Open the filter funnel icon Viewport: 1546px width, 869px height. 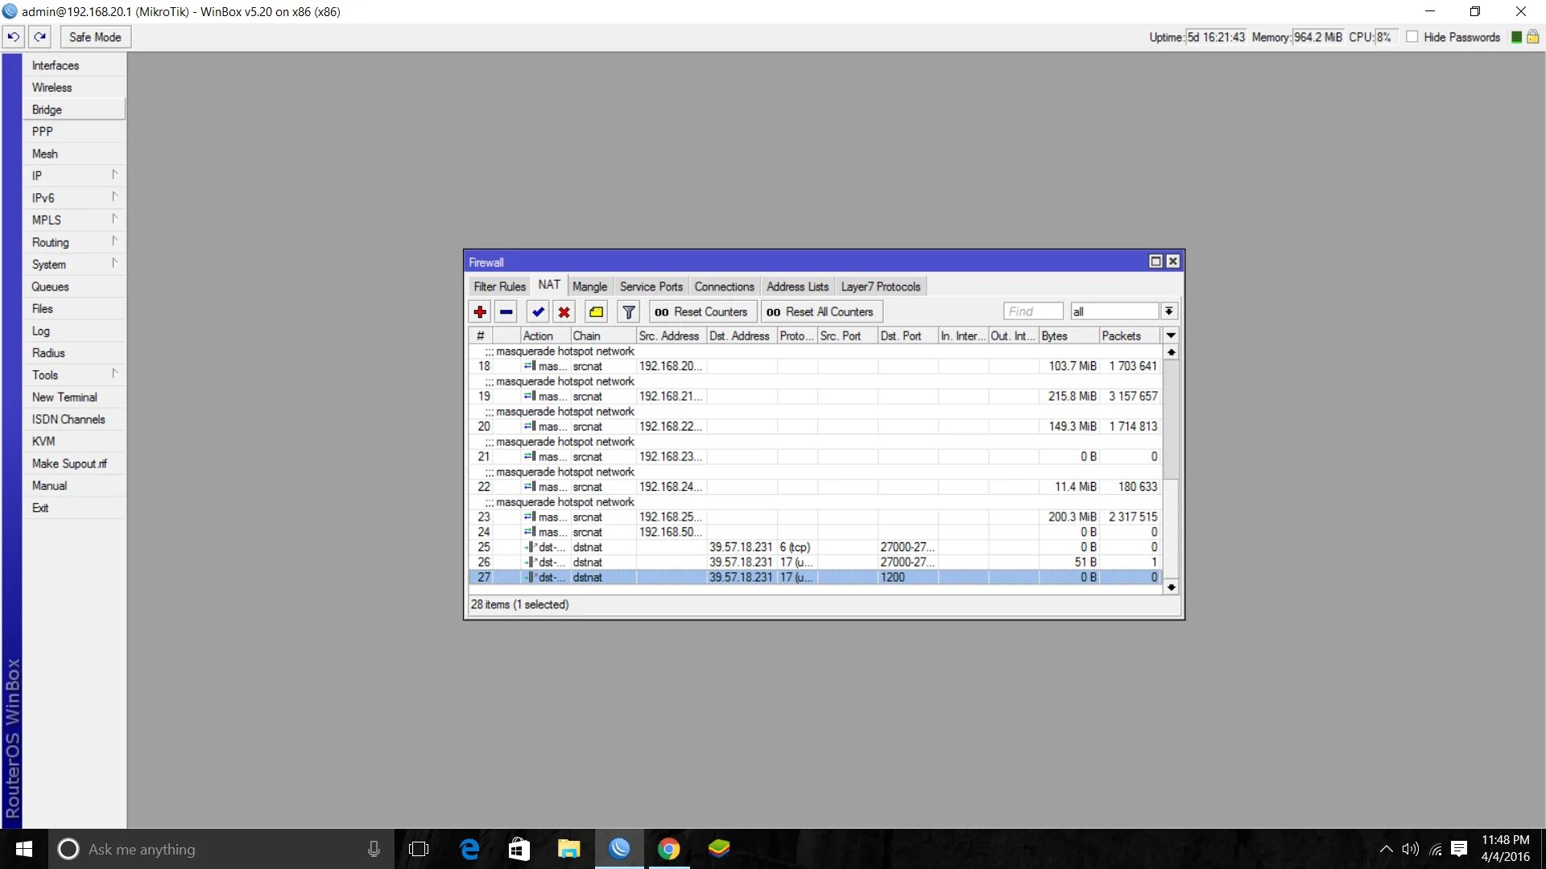tap(629, 311)
